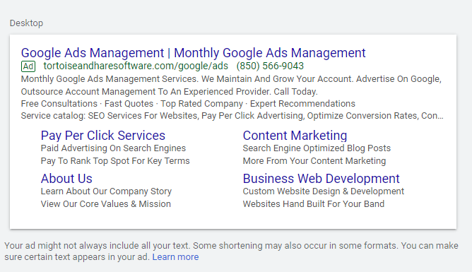This screenshot has width=472, height=272.
Task: Click Custom Website Design & Development text
Action: click(x=324, y=191)
